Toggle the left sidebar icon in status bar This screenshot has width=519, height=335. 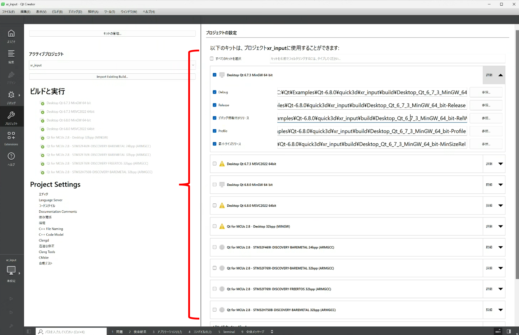29,331
